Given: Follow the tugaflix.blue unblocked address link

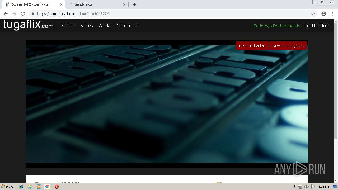Looking at the screenshot, I should (x=315, y=26).
